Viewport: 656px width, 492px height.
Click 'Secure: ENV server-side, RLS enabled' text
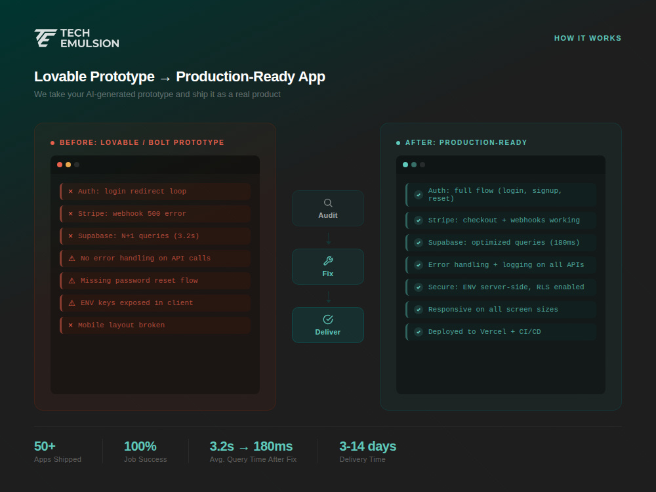[x=506, y=287]
